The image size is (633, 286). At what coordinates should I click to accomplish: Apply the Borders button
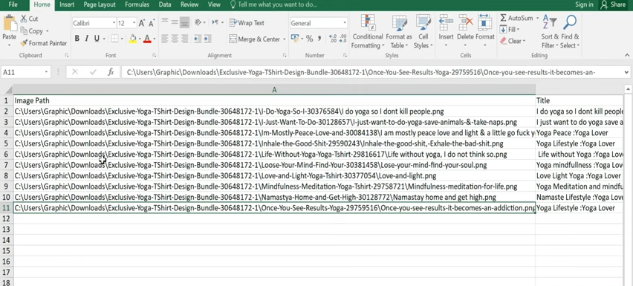(x=114, y=39)
